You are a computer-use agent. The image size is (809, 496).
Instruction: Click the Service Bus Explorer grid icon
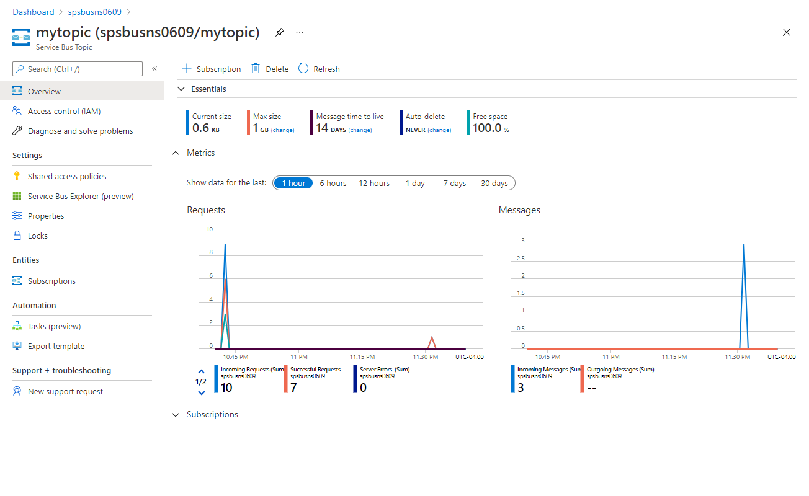click(x=17, y=196)
